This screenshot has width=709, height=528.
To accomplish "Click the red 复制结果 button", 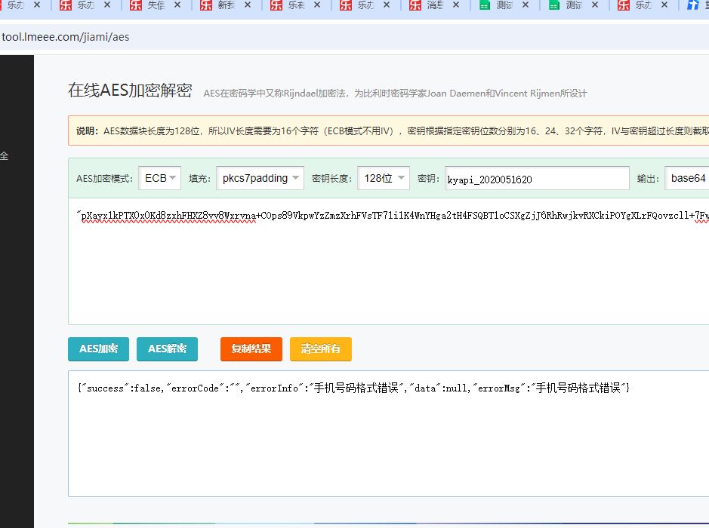I will [250, 349].
